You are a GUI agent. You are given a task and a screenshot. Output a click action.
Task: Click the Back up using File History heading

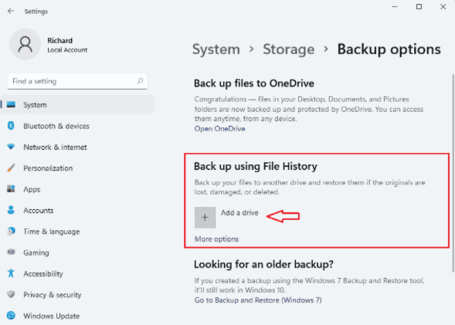point(256,166)
